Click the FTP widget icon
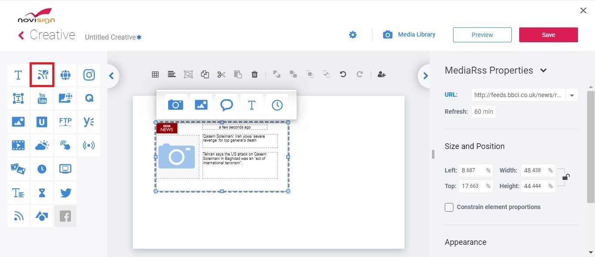595x257 pixels. point(65,122)
